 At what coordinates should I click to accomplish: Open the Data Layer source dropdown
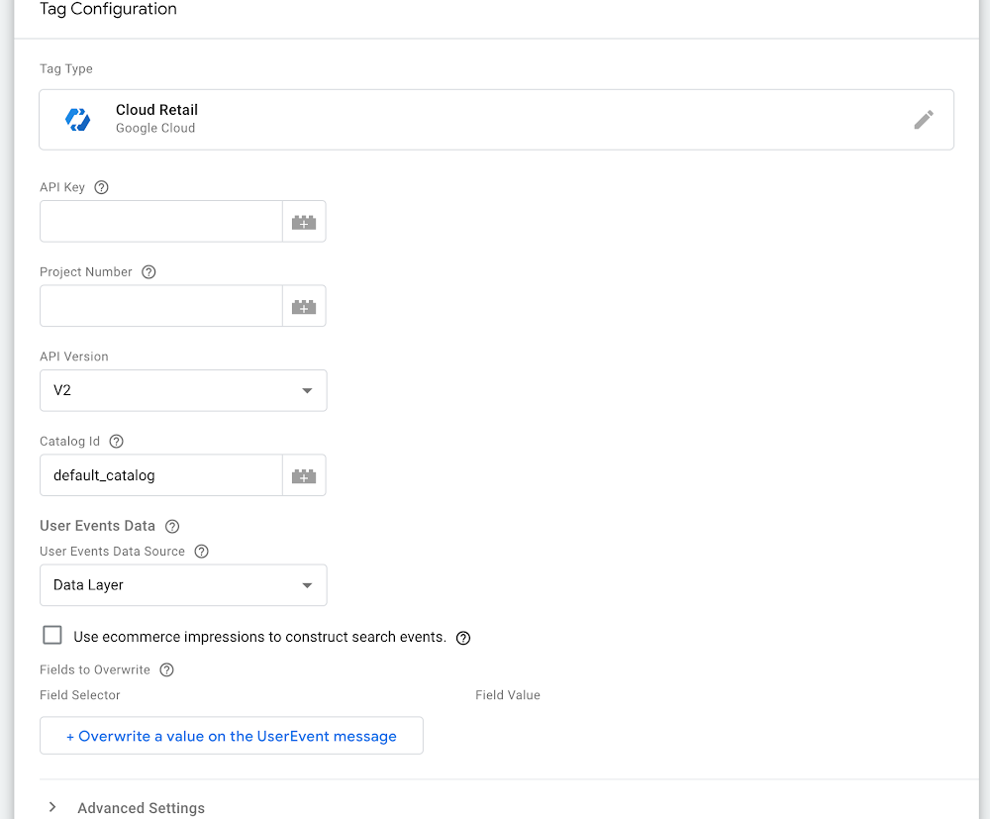click(x=183, y=585)
